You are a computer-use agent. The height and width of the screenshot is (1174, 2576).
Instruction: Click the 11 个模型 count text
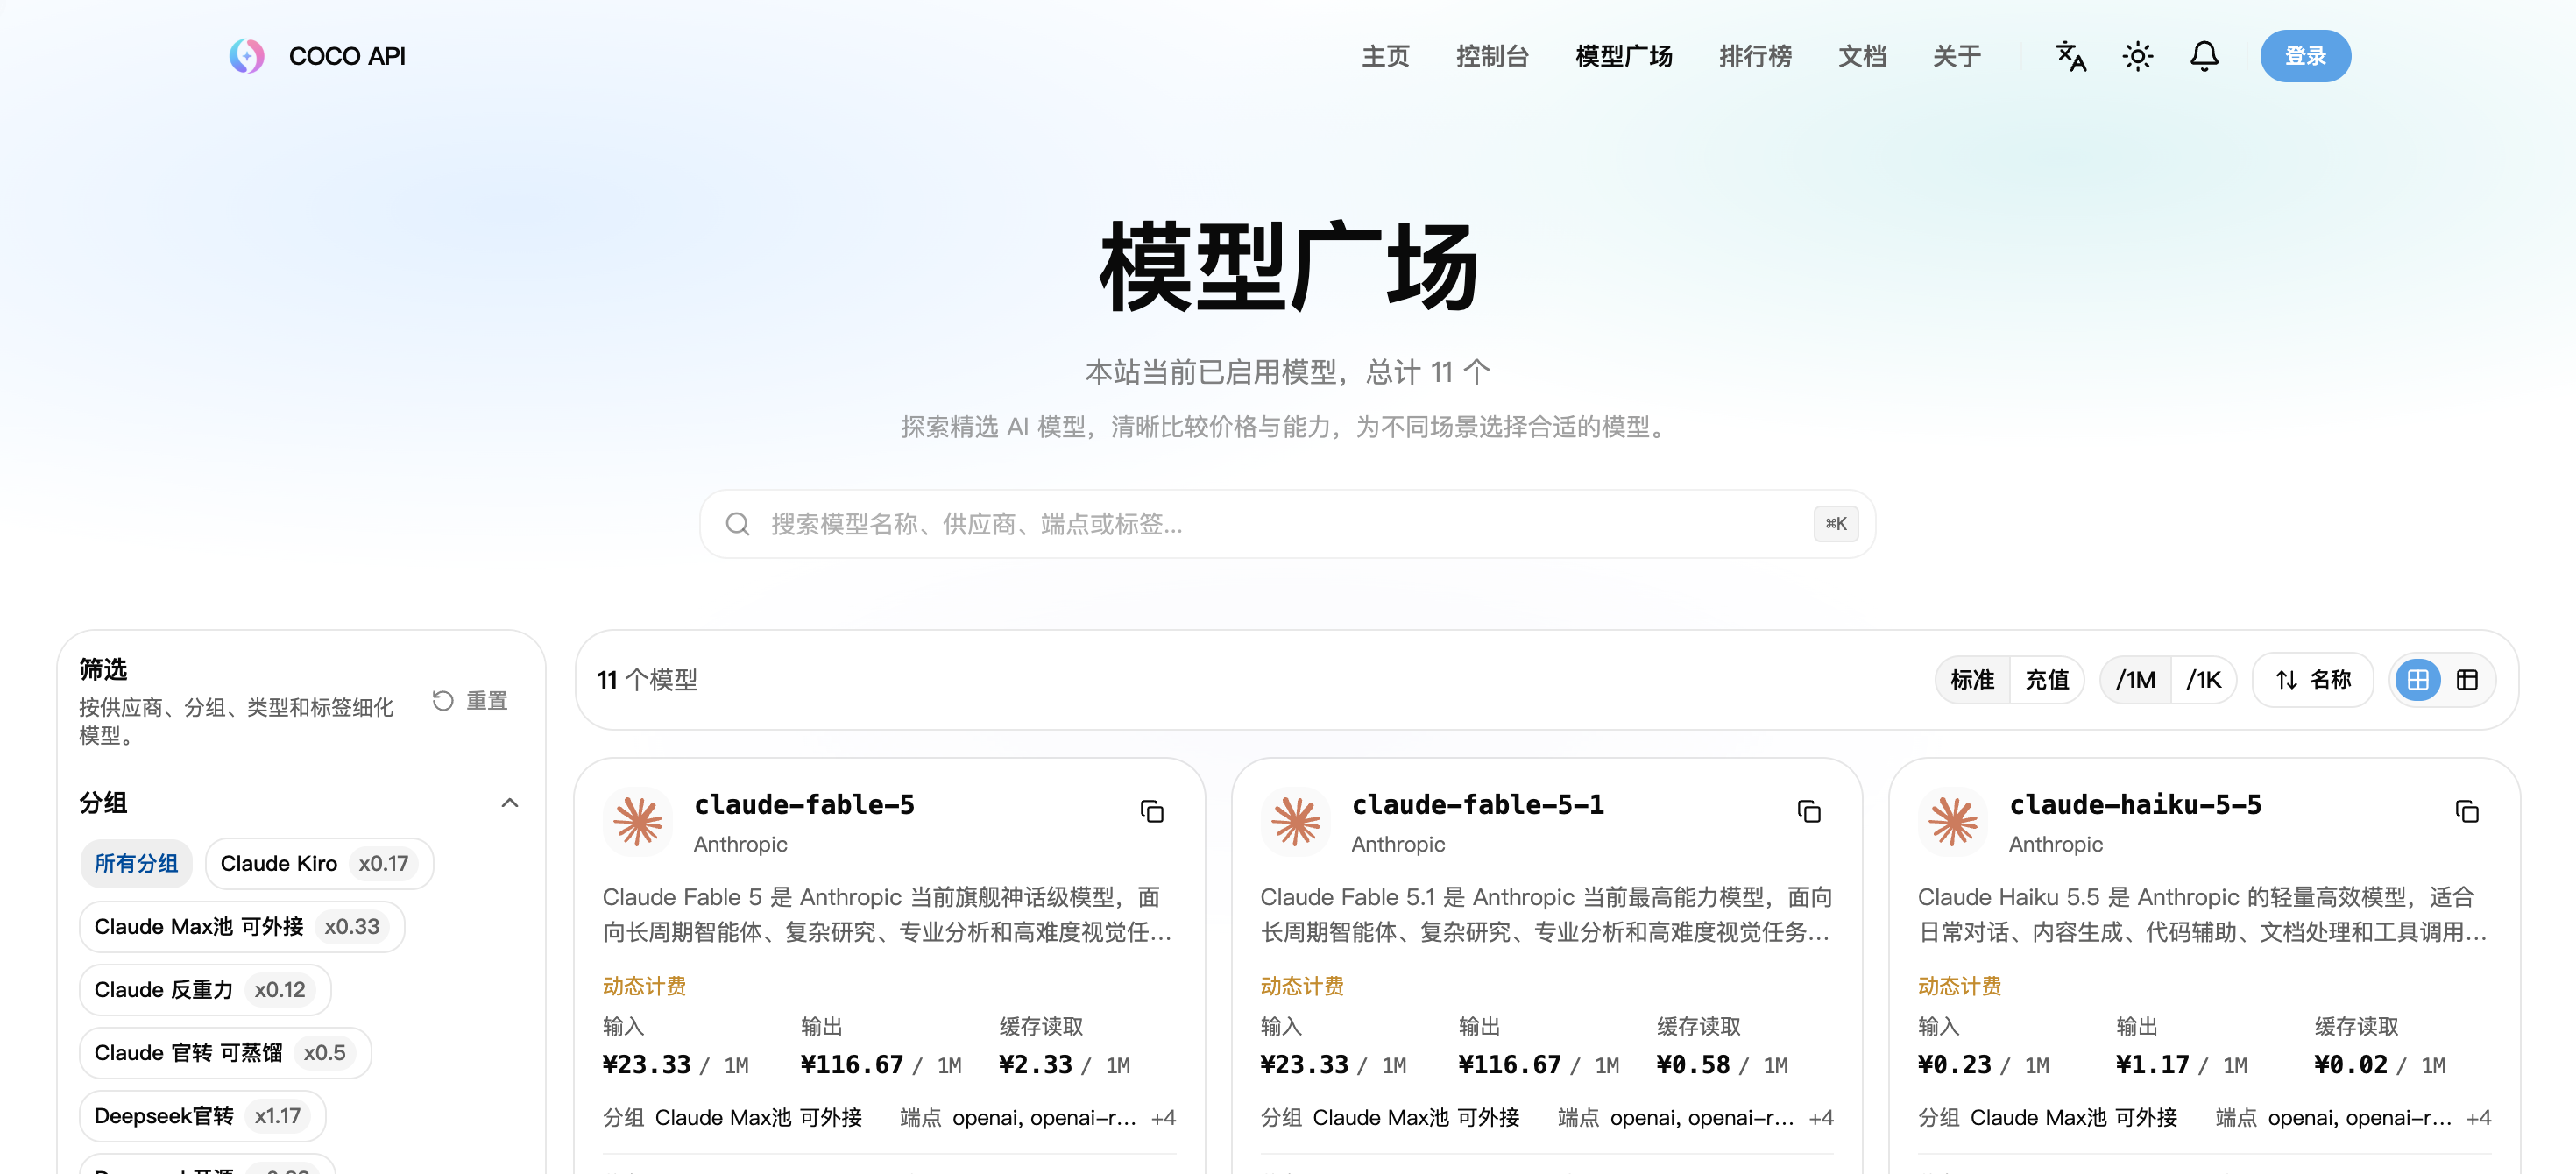click(x=647, y=680)
